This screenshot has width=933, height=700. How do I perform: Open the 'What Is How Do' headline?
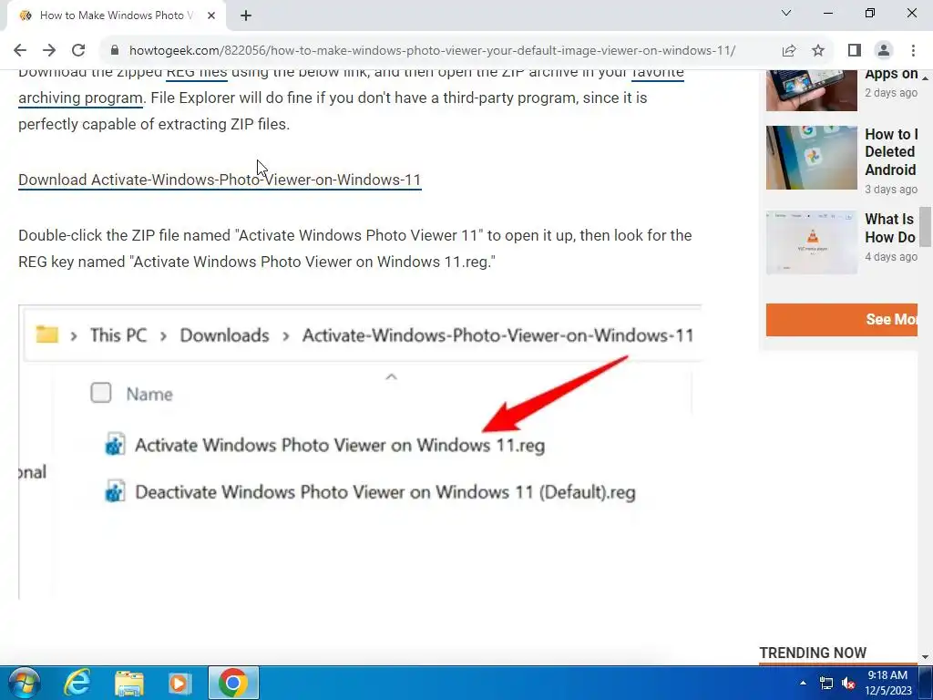click(x=891, y=228)
